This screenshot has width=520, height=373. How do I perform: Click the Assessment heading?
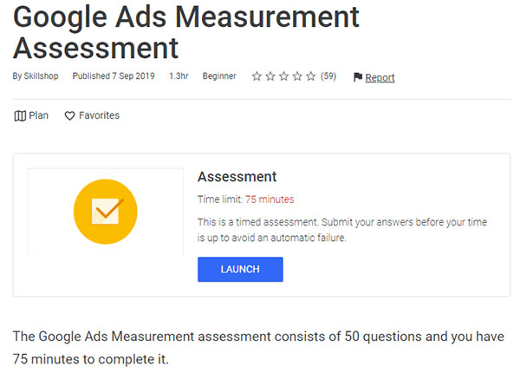[237, 177]
